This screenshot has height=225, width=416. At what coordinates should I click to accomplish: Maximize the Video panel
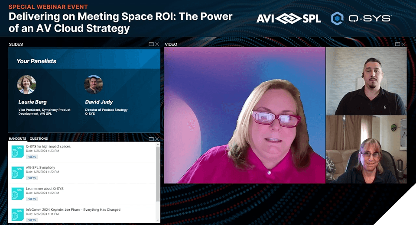[x=397, y=44]
